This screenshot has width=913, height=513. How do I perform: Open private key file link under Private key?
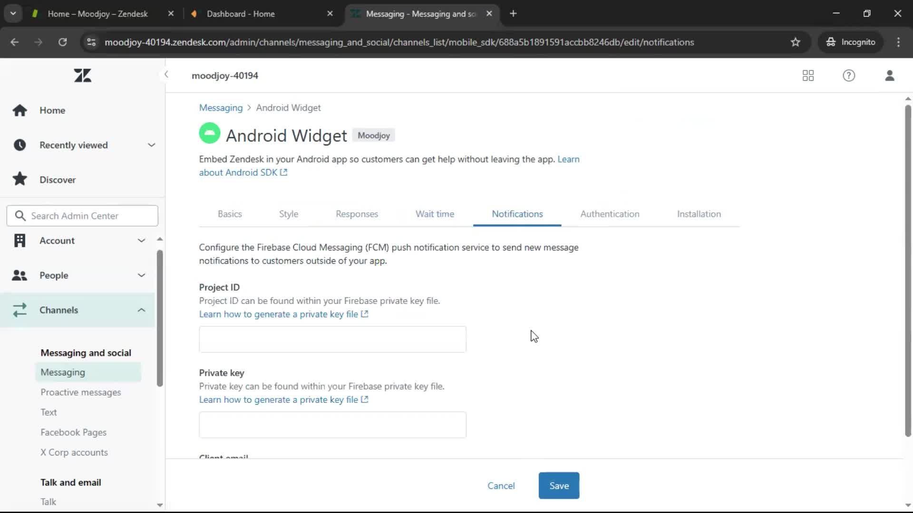[283, 400]
